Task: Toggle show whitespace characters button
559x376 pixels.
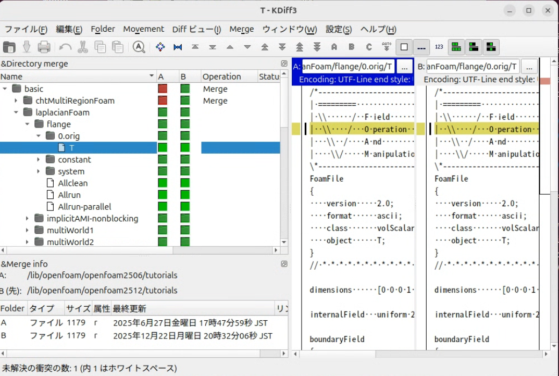Action: 421,47
